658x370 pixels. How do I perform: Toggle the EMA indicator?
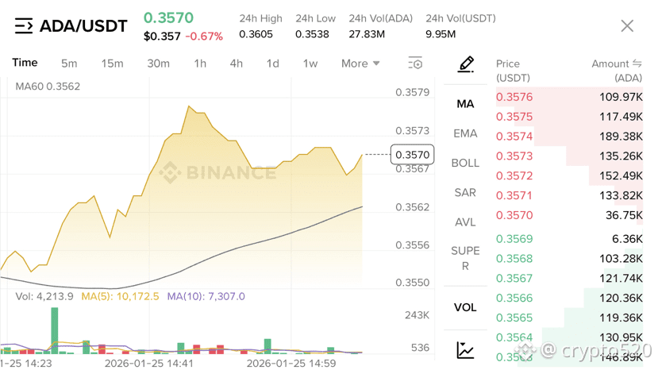tap(465, 133)
